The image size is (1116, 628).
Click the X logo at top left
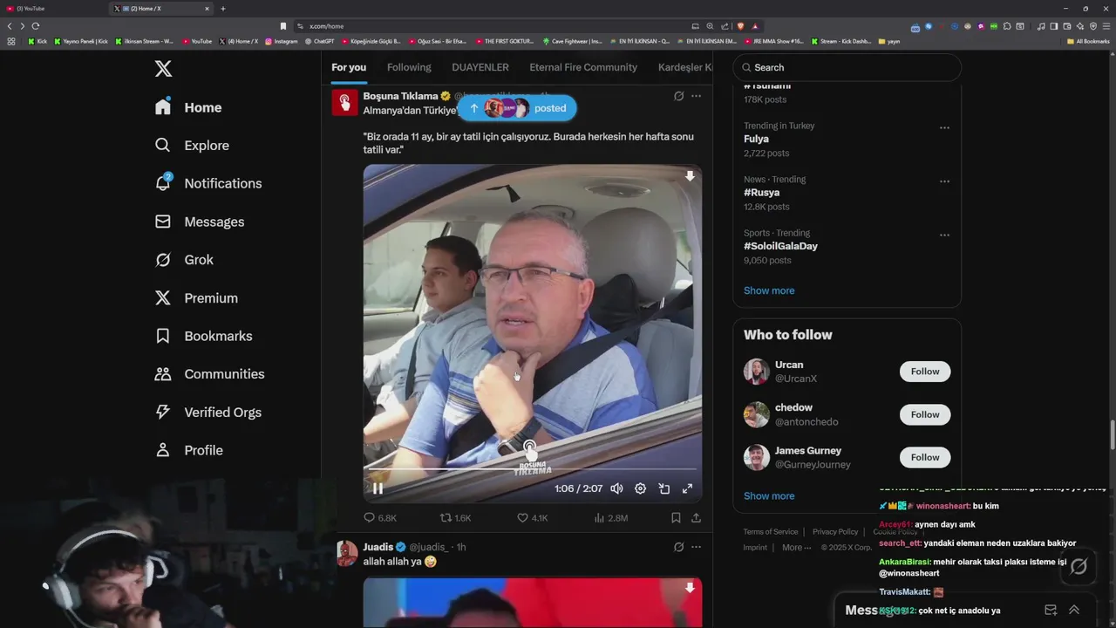point(163,69)
